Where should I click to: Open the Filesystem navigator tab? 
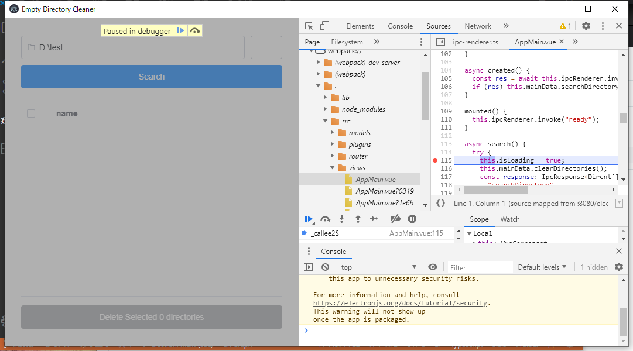point(347,42)
